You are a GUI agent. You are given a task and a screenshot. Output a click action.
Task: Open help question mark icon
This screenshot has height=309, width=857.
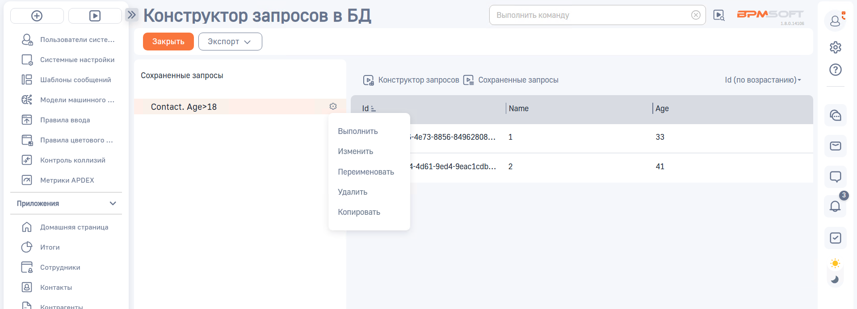835,70
